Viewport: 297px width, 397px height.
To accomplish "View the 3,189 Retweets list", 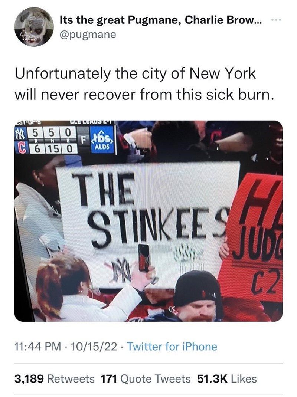I will (55, 379).
